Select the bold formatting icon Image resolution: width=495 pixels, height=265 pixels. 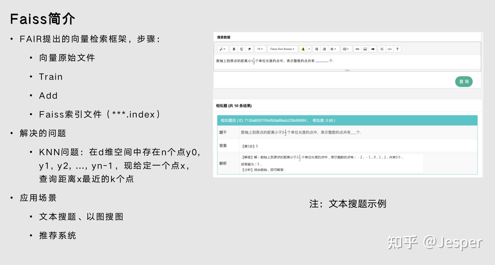234,49
